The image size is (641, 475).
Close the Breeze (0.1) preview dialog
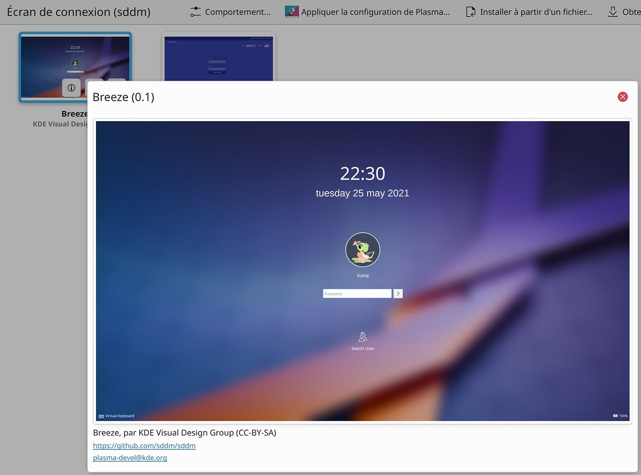click(x=622, y=97)
